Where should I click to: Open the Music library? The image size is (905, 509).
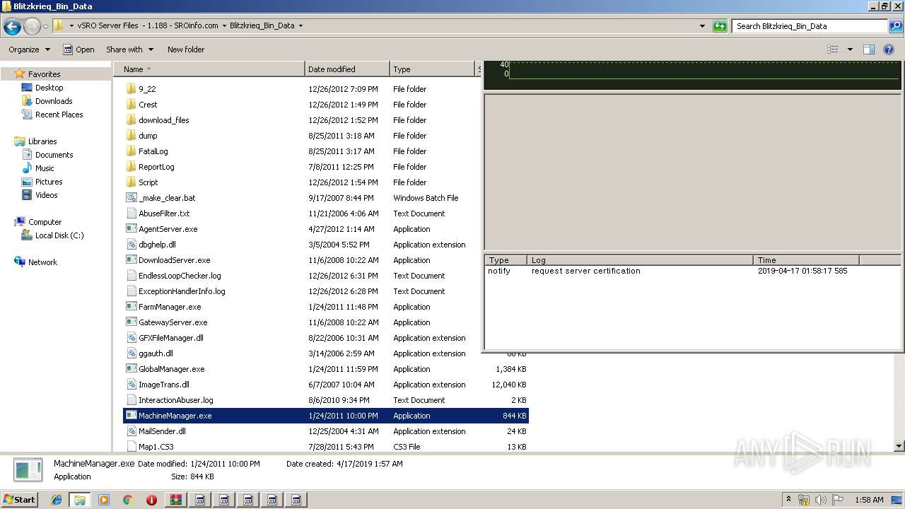(x=45, y=168)
